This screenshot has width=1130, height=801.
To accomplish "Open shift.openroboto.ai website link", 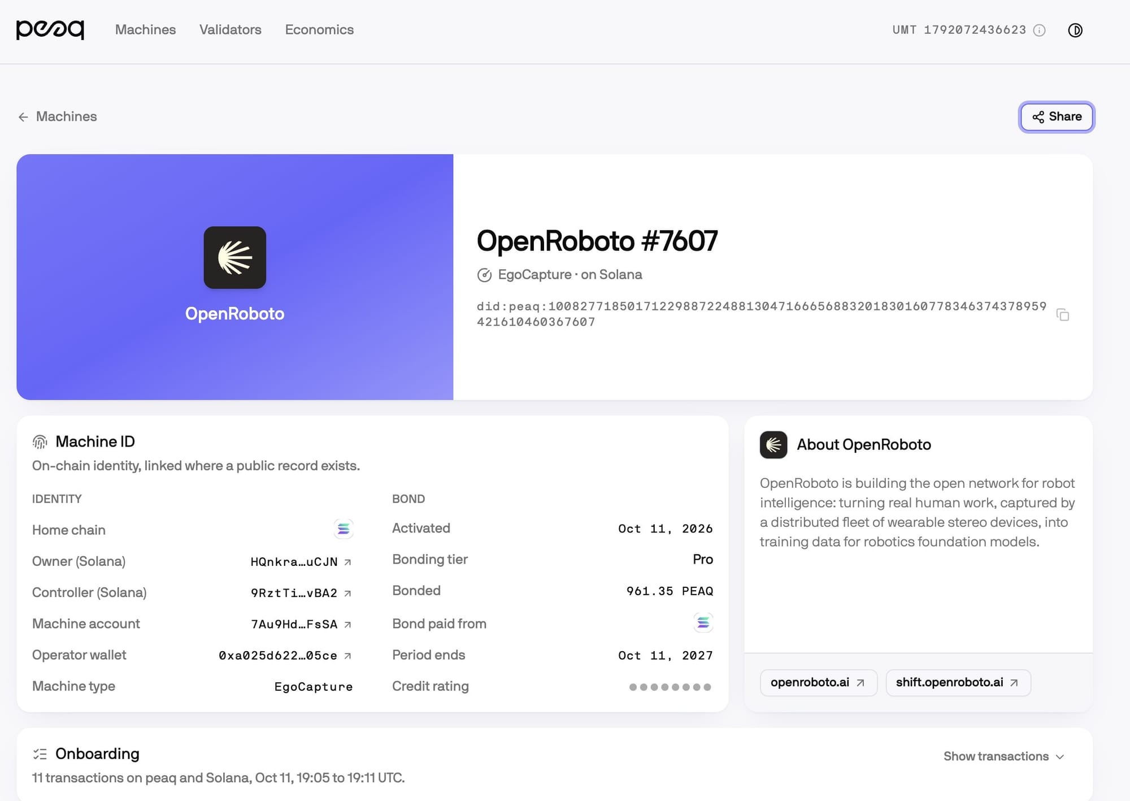I will pos(958,683).
